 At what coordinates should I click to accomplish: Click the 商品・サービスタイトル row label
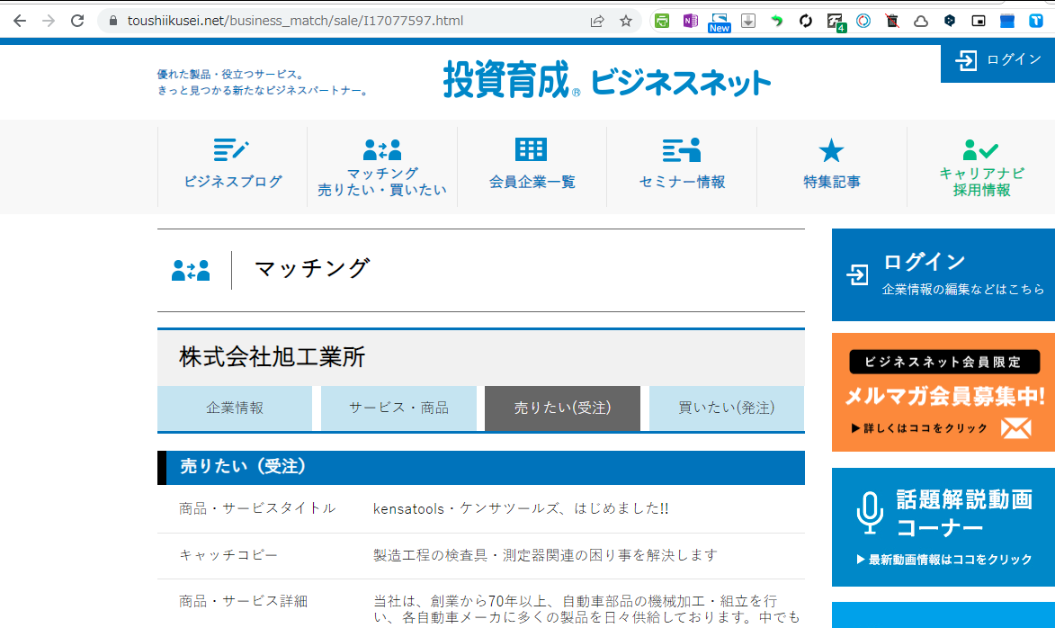coord(257,508)
